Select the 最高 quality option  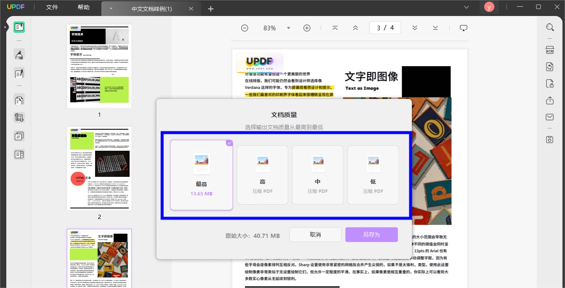pos(202,175)
